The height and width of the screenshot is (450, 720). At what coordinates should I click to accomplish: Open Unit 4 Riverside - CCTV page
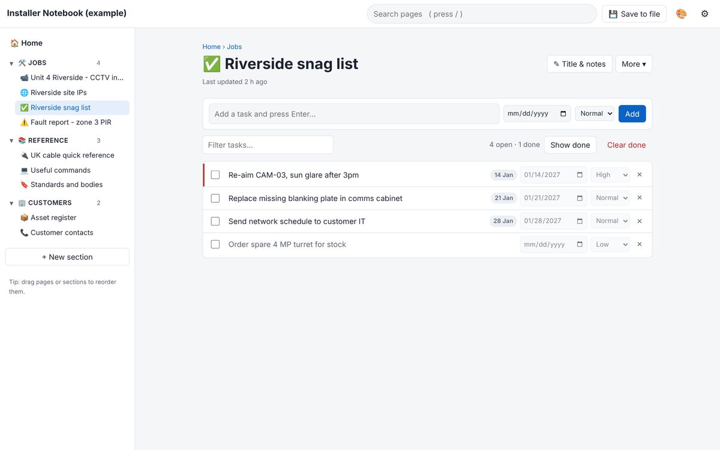[72, 77]
